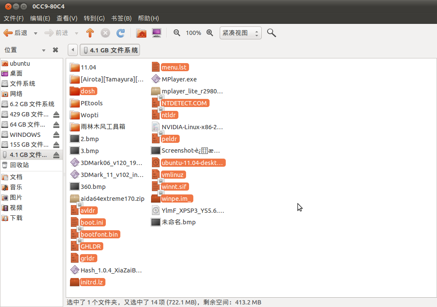Select the file name NTDETECT.COM
The width and height of the screenshot is (437, 307).
[184, 103]
